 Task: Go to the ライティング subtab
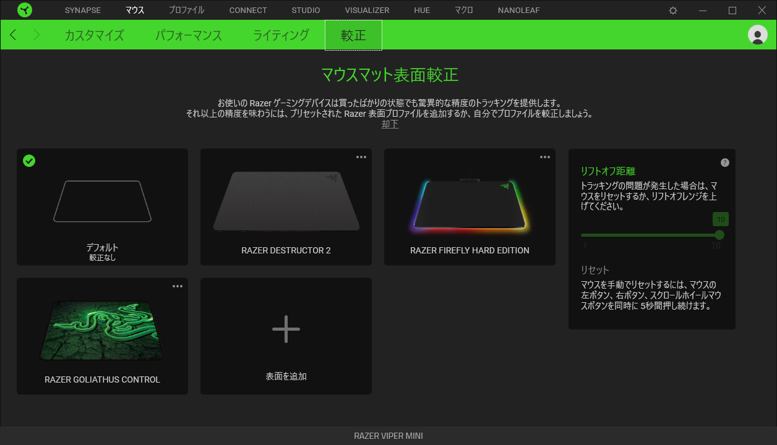click(x=281, y=35)
